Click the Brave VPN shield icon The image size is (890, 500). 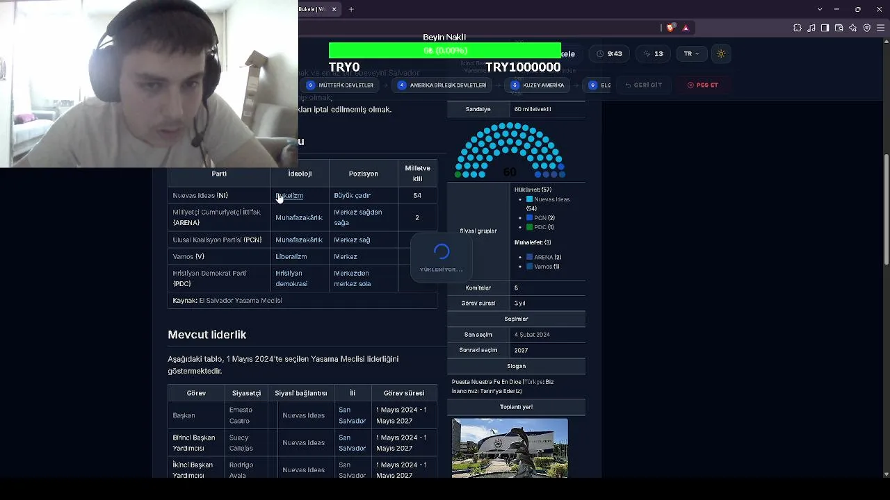(867, 28)
